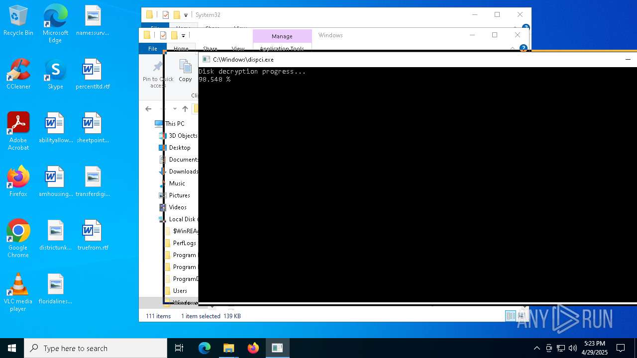Select Application Tools ribbon tab
Screen dimensions: 637x358
[282, 48]
